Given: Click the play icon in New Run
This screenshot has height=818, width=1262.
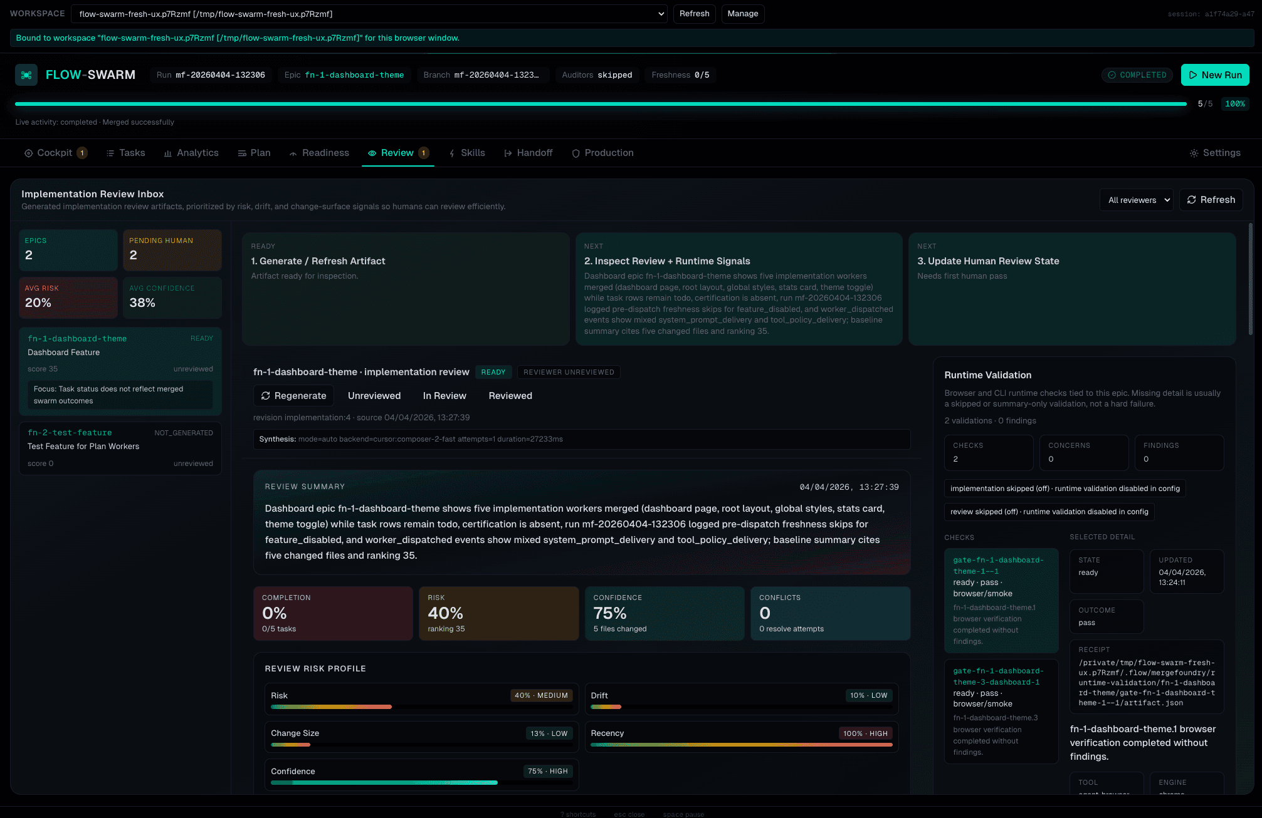Looking at the screenshot, I should pyautogui.click(x=1193, y=75).
